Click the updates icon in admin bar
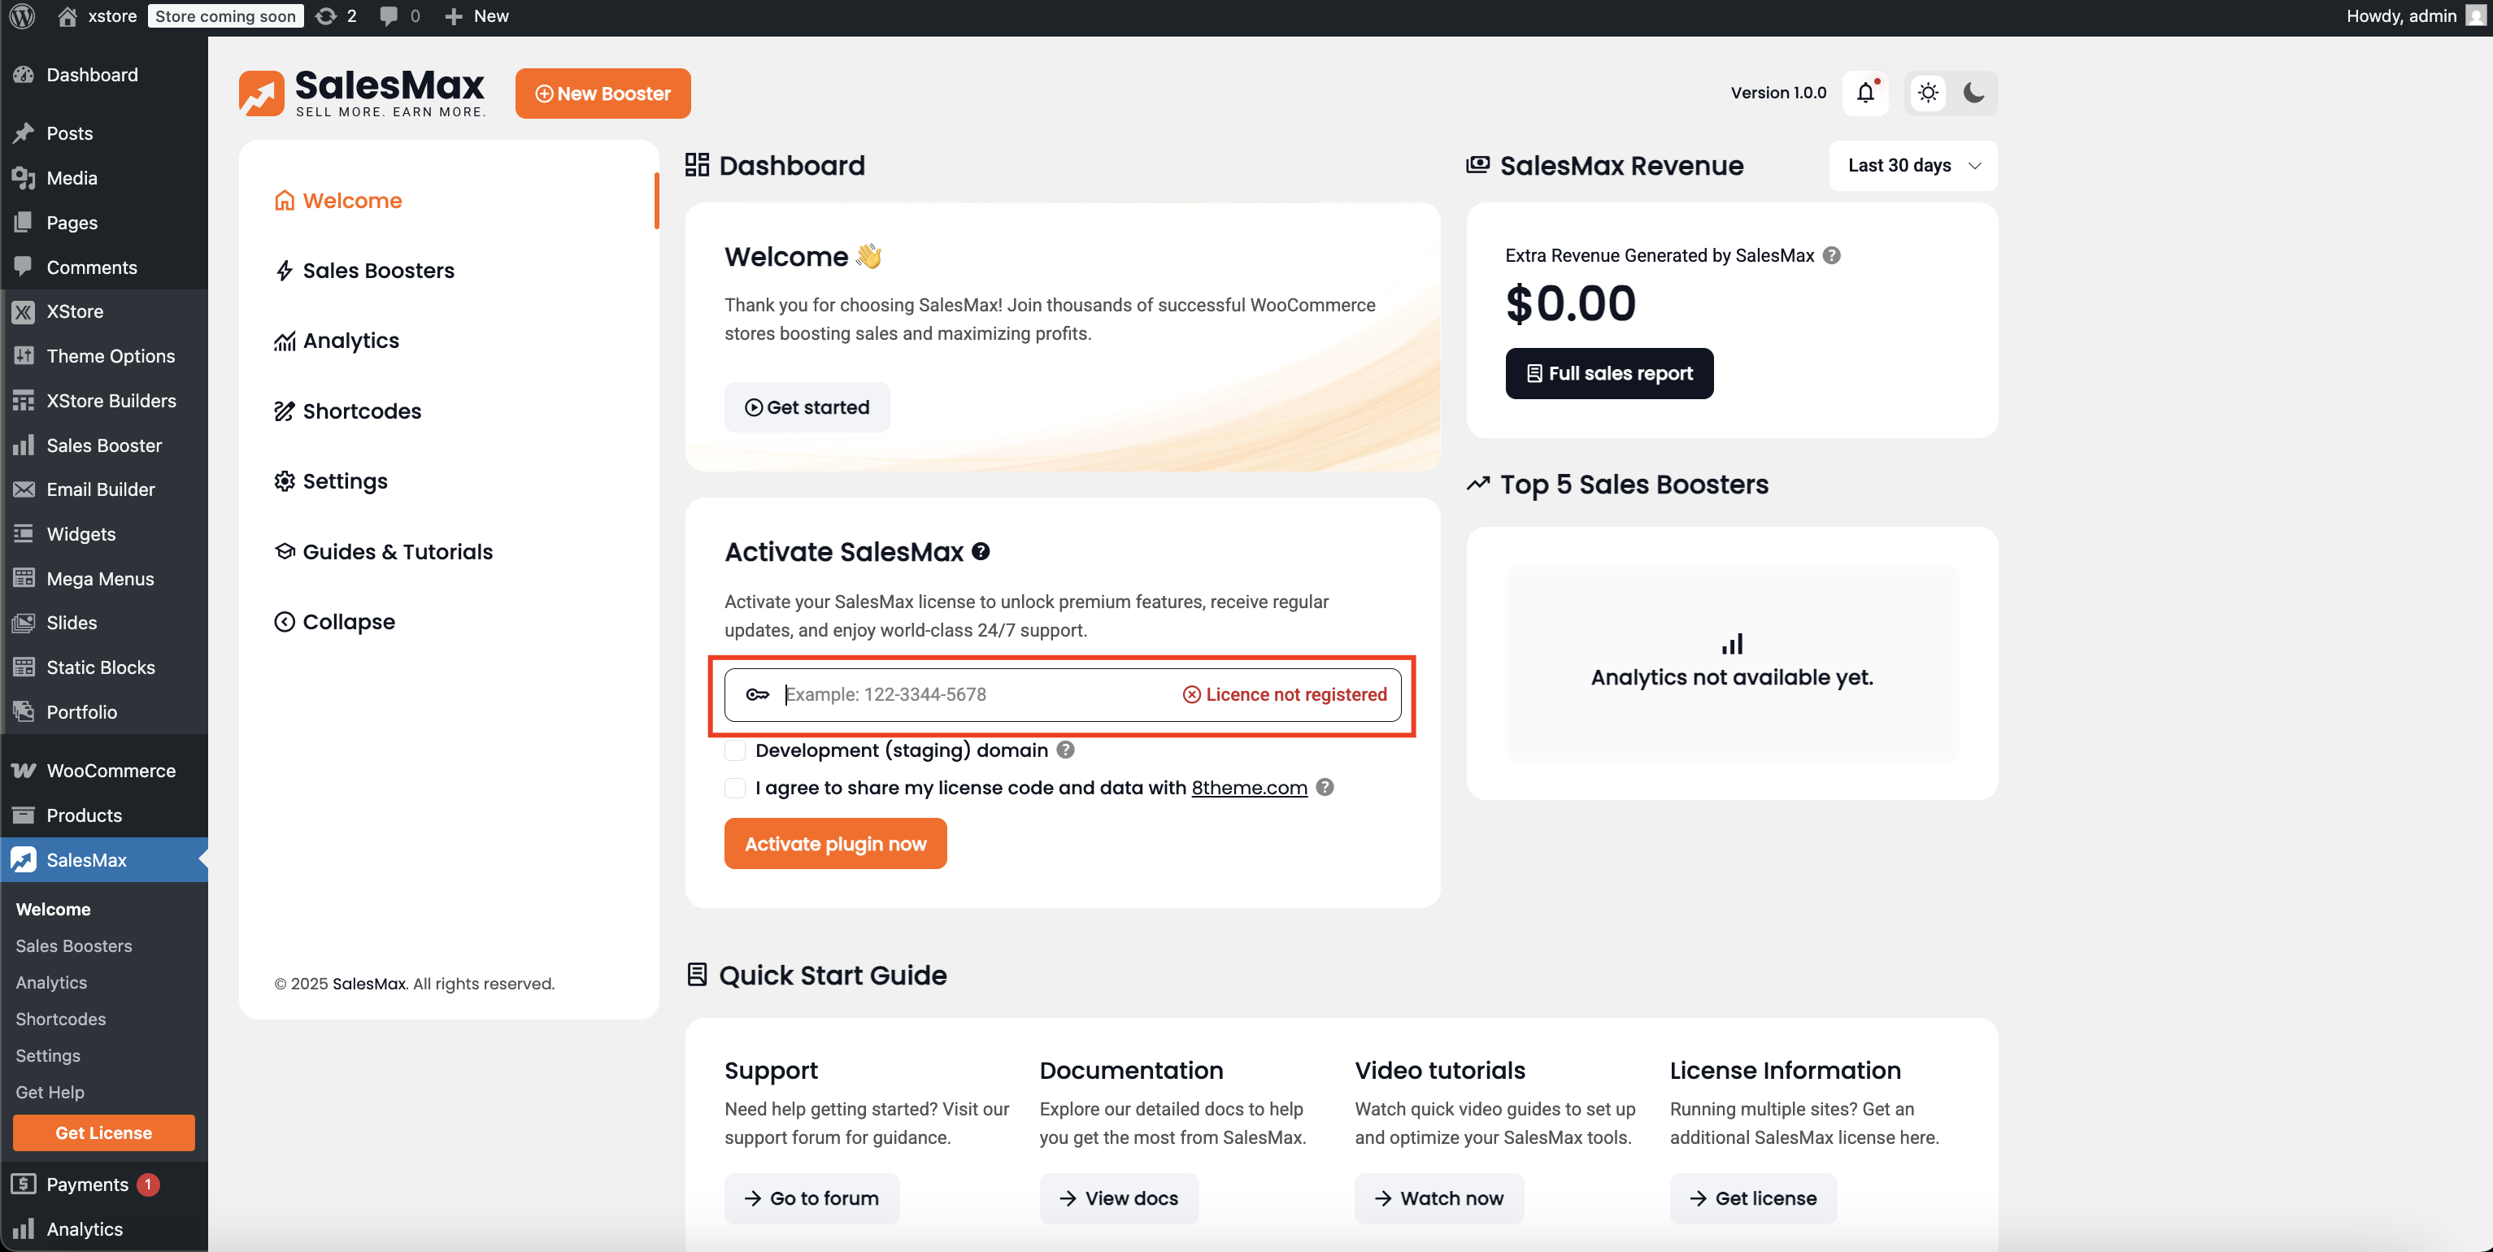 pyautogui.click(x=327, y=15)
